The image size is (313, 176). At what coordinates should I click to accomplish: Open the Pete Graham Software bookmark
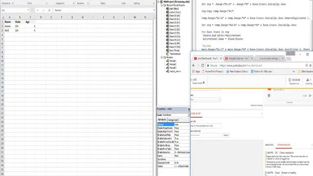[237, 71]
